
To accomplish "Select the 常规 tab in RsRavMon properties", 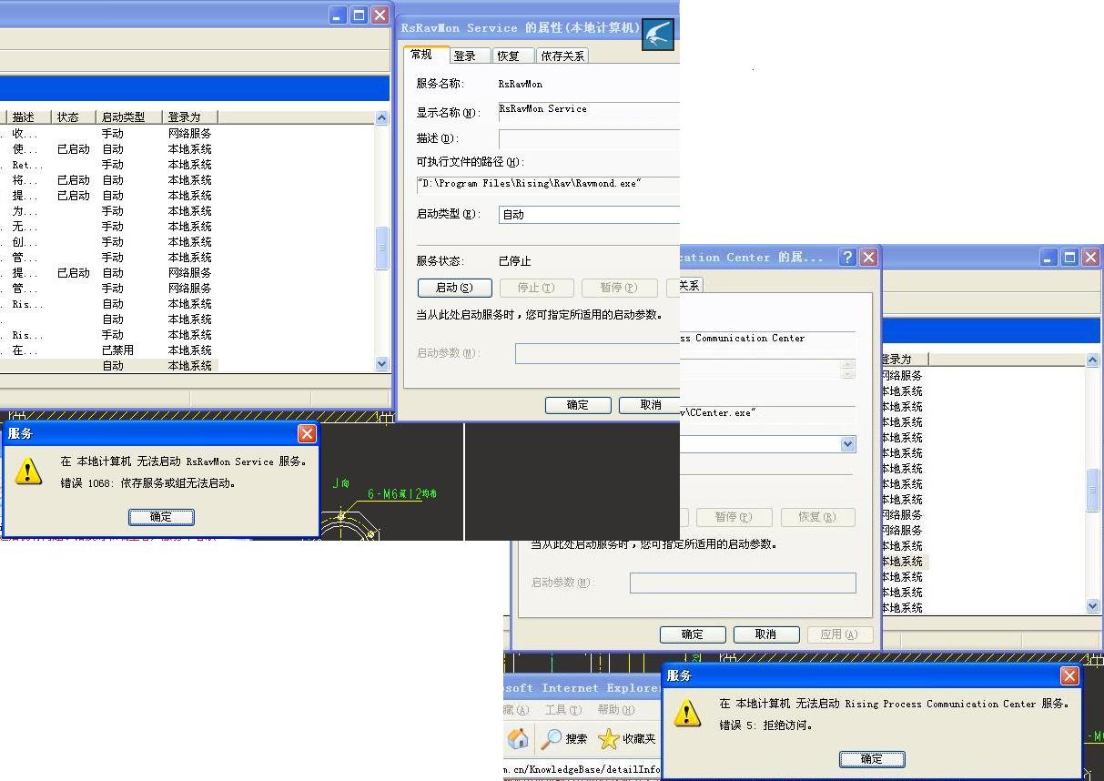I will click(426, 55).
